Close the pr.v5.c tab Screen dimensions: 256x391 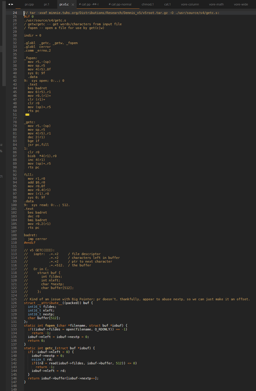tap(73, 5)
